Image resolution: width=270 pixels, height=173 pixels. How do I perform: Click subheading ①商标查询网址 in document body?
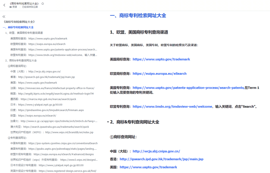pyautogui.click(x=123, y=137)
